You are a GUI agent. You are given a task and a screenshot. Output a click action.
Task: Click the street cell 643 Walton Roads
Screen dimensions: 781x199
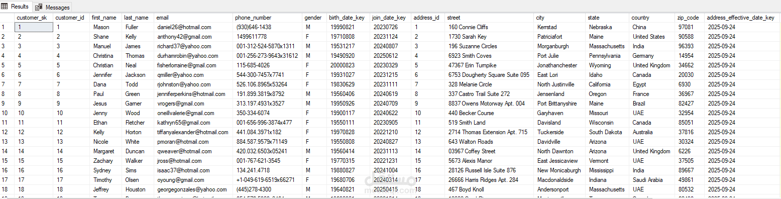[x=490, y=142]
